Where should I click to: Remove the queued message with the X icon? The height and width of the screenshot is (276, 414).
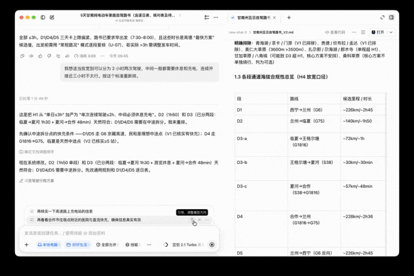200,220
